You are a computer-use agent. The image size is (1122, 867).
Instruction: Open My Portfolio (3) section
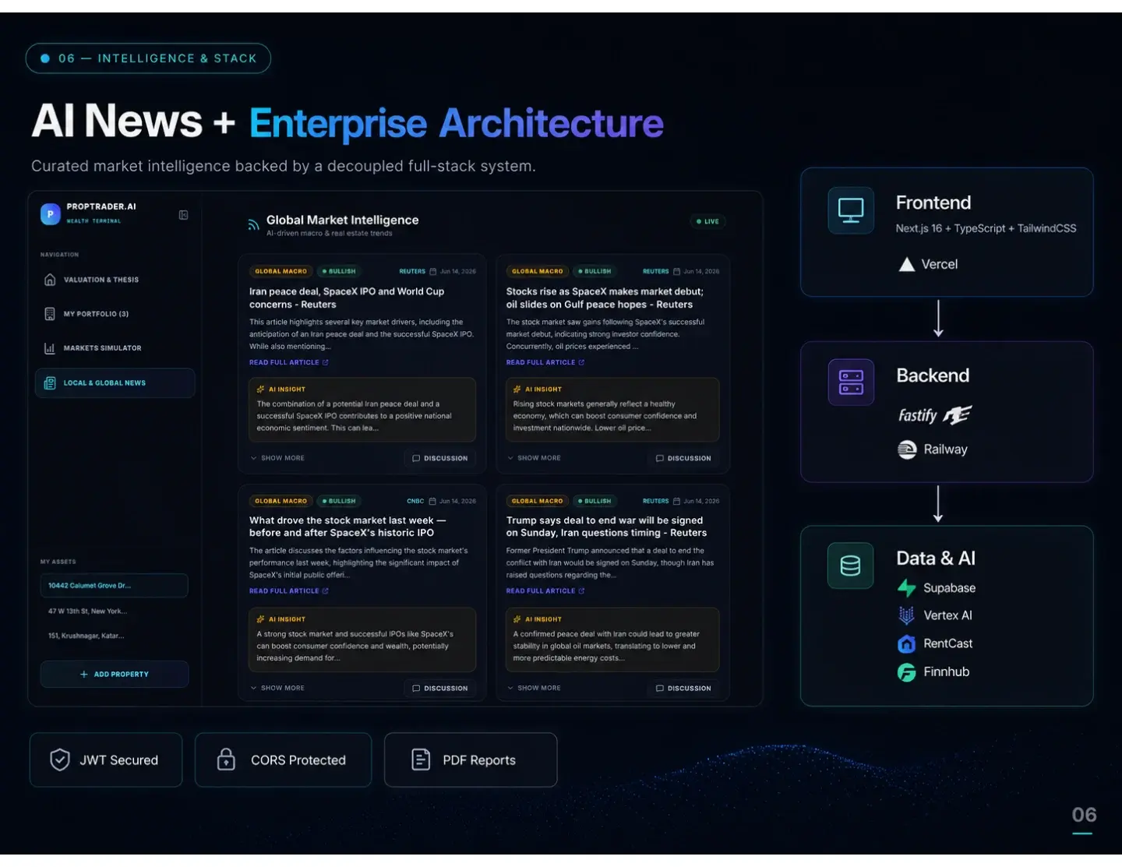(x=115, y=314)
